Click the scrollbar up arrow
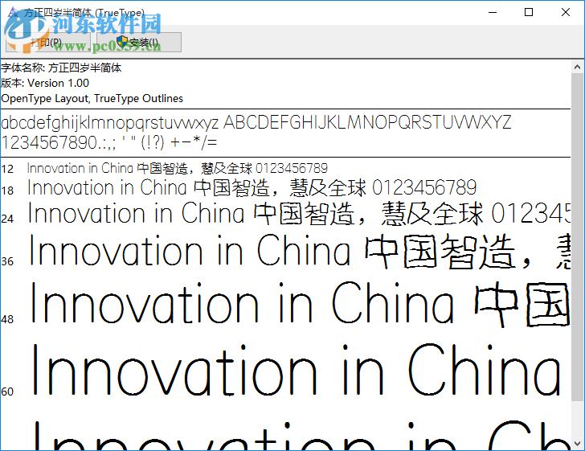The height and width of the screenshot is (451, 585). pyautogui.click(x=577, y=68)
